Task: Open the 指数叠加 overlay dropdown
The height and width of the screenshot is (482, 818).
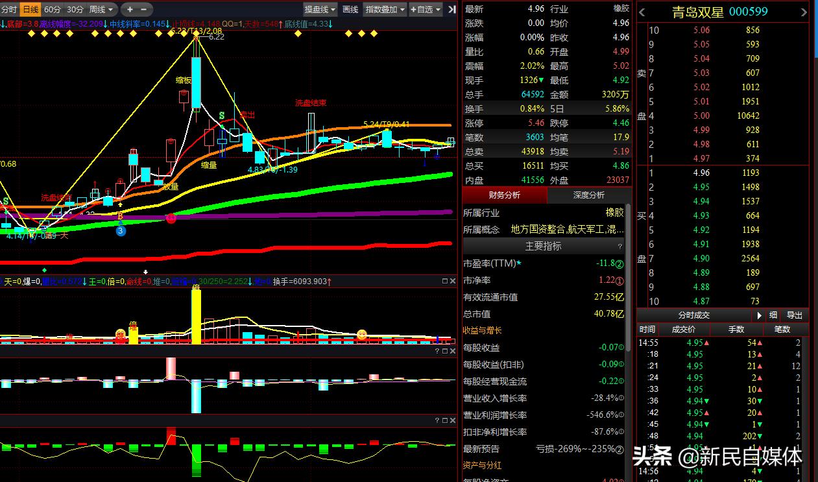Action: point(385,9)
